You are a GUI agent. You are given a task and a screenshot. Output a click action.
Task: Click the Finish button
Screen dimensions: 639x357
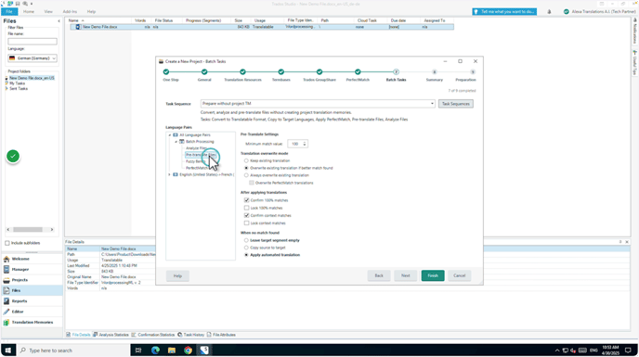pos(433,275)
